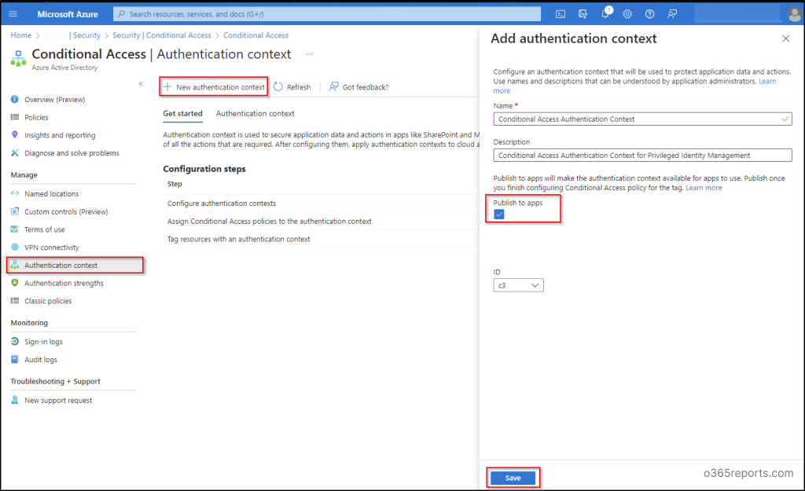
Task: Click the Overview (Preview) info icon
Action: 14,100
